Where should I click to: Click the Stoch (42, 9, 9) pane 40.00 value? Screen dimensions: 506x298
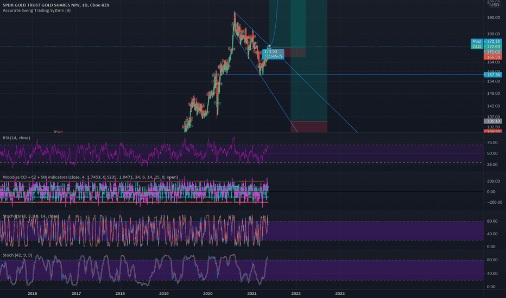click(492, 273)
